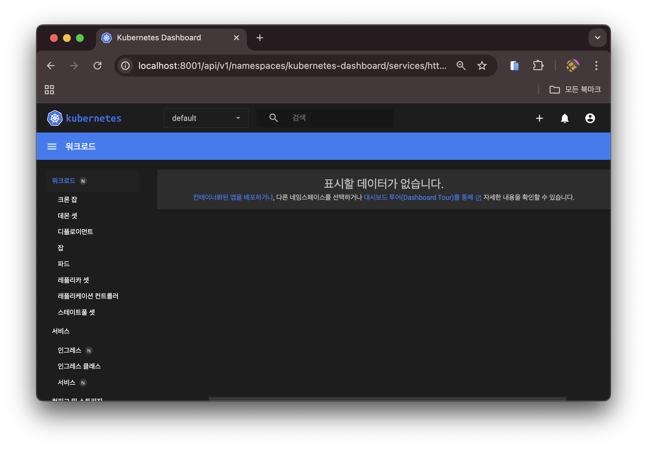Click the Chrome apps grid icon
Viewport: 647px width, 449px height.
[x=49, y=90]
